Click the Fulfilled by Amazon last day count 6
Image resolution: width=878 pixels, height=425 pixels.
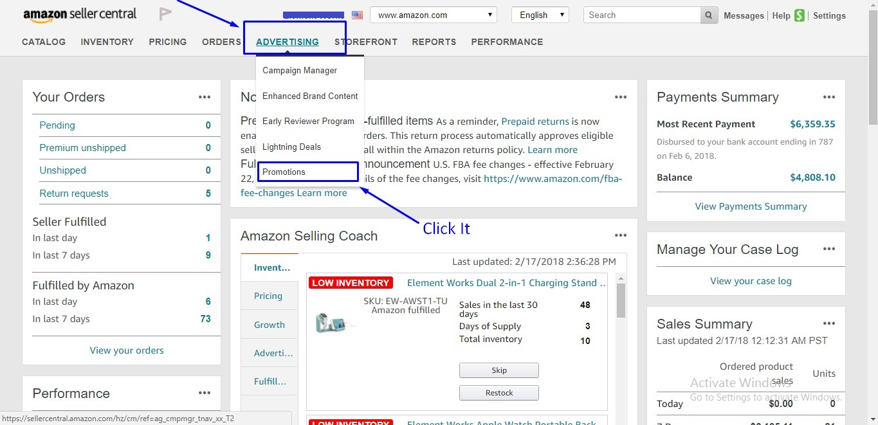pos(208,302)
